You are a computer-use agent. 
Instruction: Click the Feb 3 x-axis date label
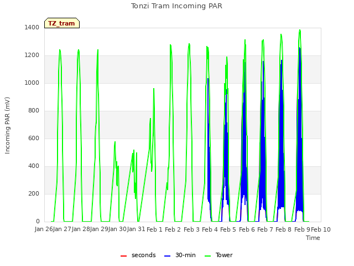click(192, 229)
